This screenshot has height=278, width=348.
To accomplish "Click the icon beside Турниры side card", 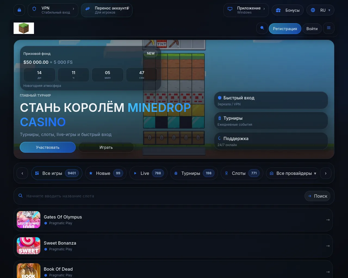I will tap(220, 118).
